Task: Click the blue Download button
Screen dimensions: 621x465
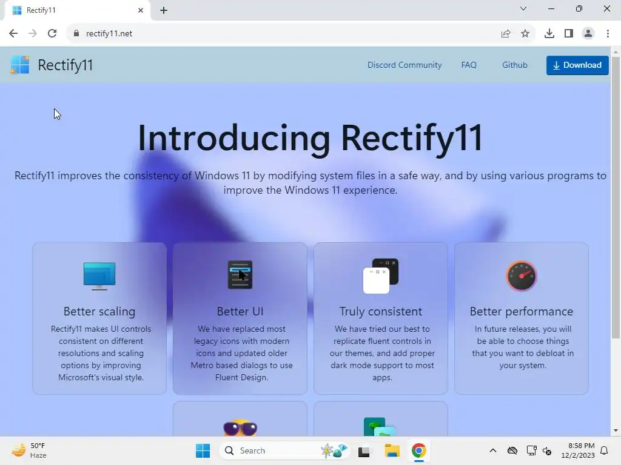Action: 577,65
